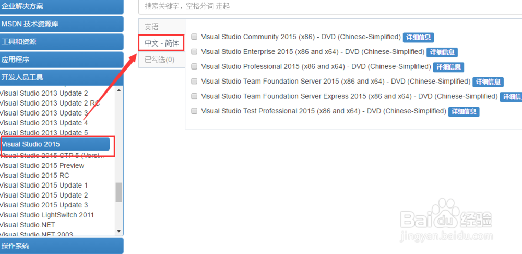Open 详细信息 for Team Foundation Server Express
The height and width of the screenshot is (254, 522).
(x=511, y=97)
